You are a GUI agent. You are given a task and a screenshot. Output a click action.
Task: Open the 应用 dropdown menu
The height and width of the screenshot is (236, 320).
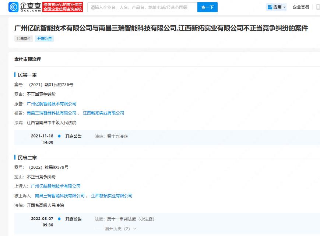[277, 7]
